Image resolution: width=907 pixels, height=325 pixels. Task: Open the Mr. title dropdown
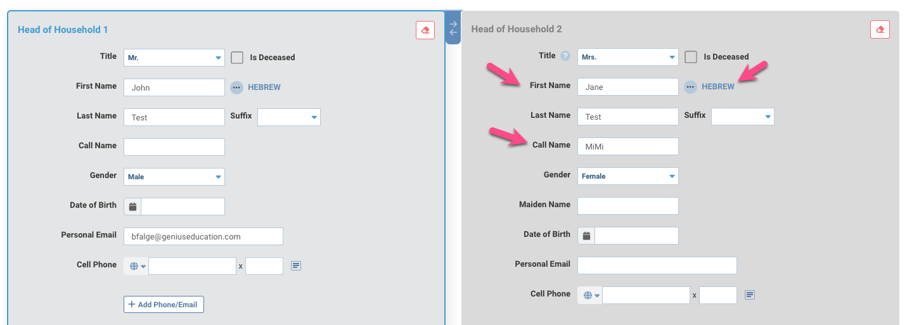(174, 58)
